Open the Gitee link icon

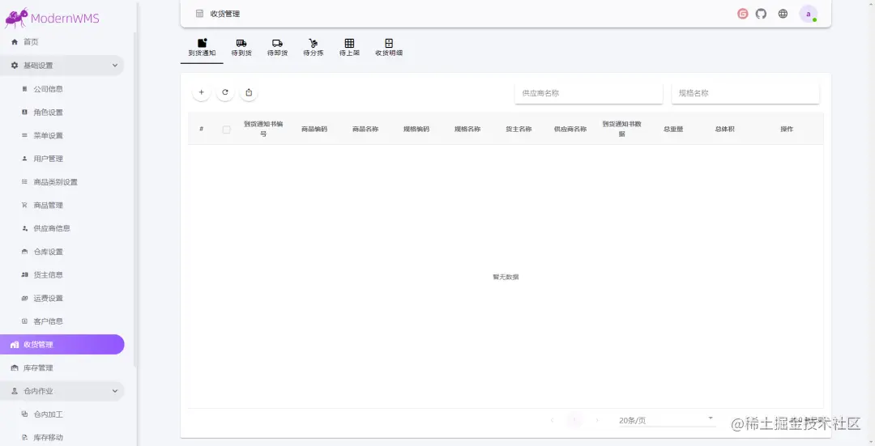click(742, 14)
